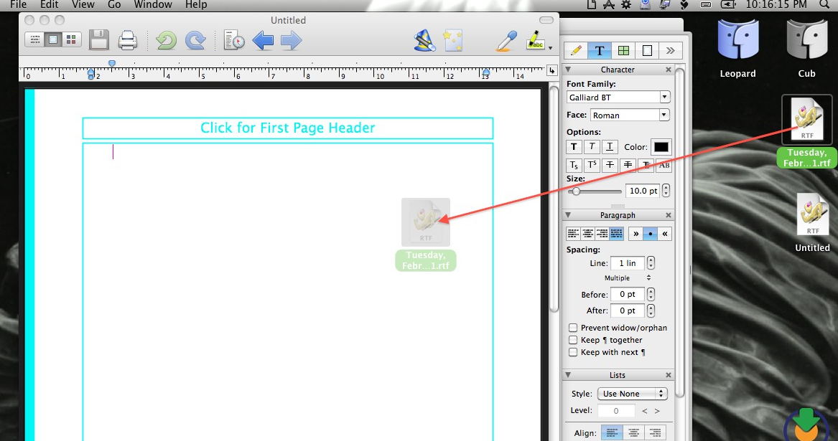Click the Print icon in the toolbar

[128, 39]
